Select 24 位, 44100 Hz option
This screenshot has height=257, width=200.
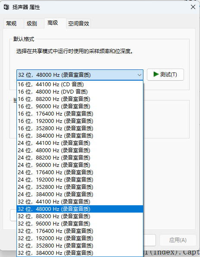(x=80, y=143)
